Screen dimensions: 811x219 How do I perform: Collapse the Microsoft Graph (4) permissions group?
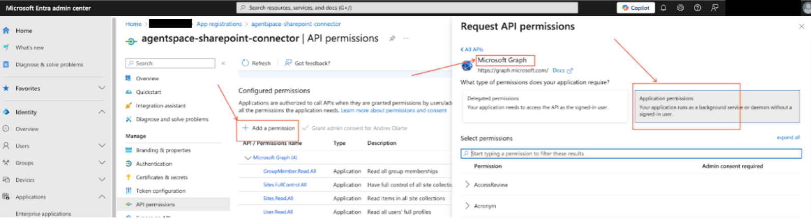[x=248, y=158]
